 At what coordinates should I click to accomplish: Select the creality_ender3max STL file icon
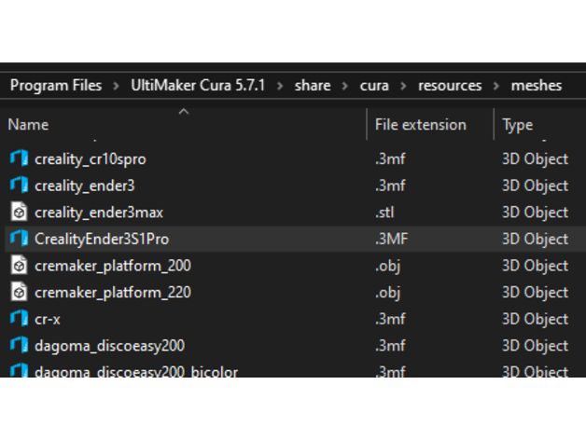(x=19, y=213)
